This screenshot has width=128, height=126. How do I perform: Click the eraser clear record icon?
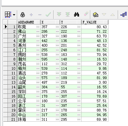tap(86, 14)
